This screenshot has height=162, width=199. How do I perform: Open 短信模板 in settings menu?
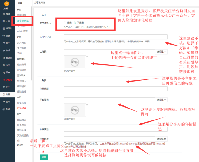22,86
